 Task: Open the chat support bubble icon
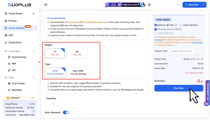[206, 104]
